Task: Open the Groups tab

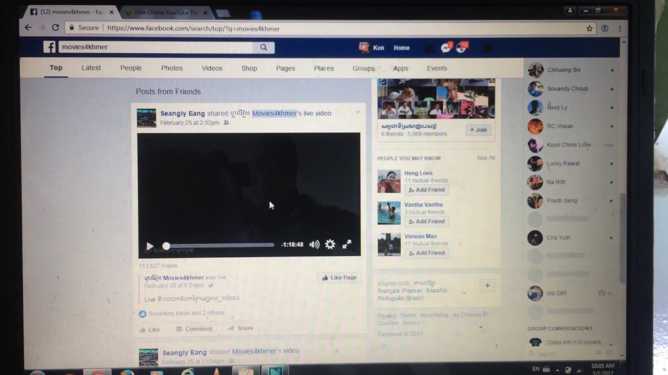Action: (x=363, y=68)
